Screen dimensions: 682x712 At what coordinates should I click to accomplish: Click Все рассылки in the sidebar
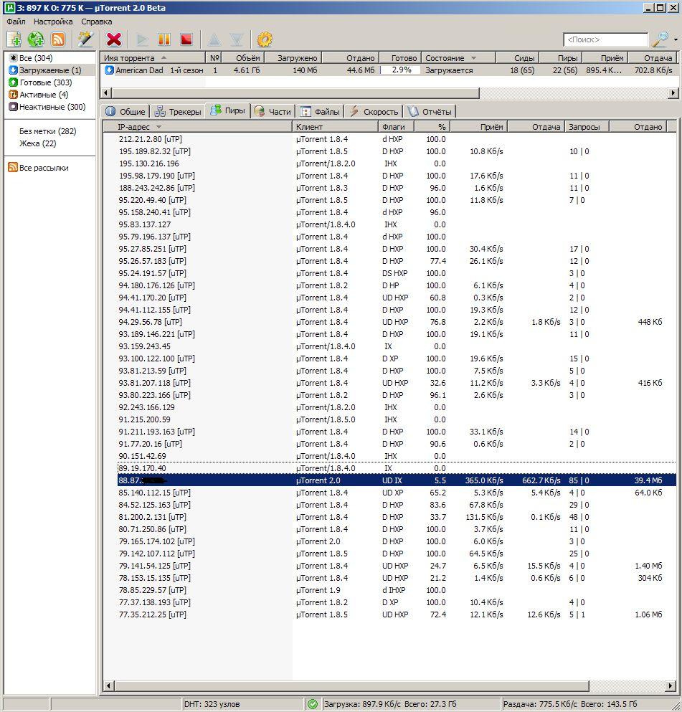43,168
